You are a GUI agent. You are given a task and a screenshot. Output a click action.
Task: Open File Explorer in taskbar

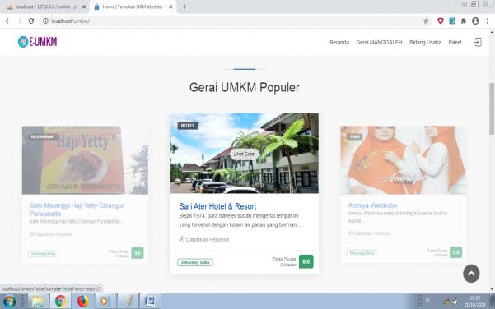tap(38, 302)
